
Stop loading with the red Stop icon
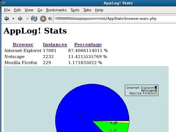click(x=43, y=19)
